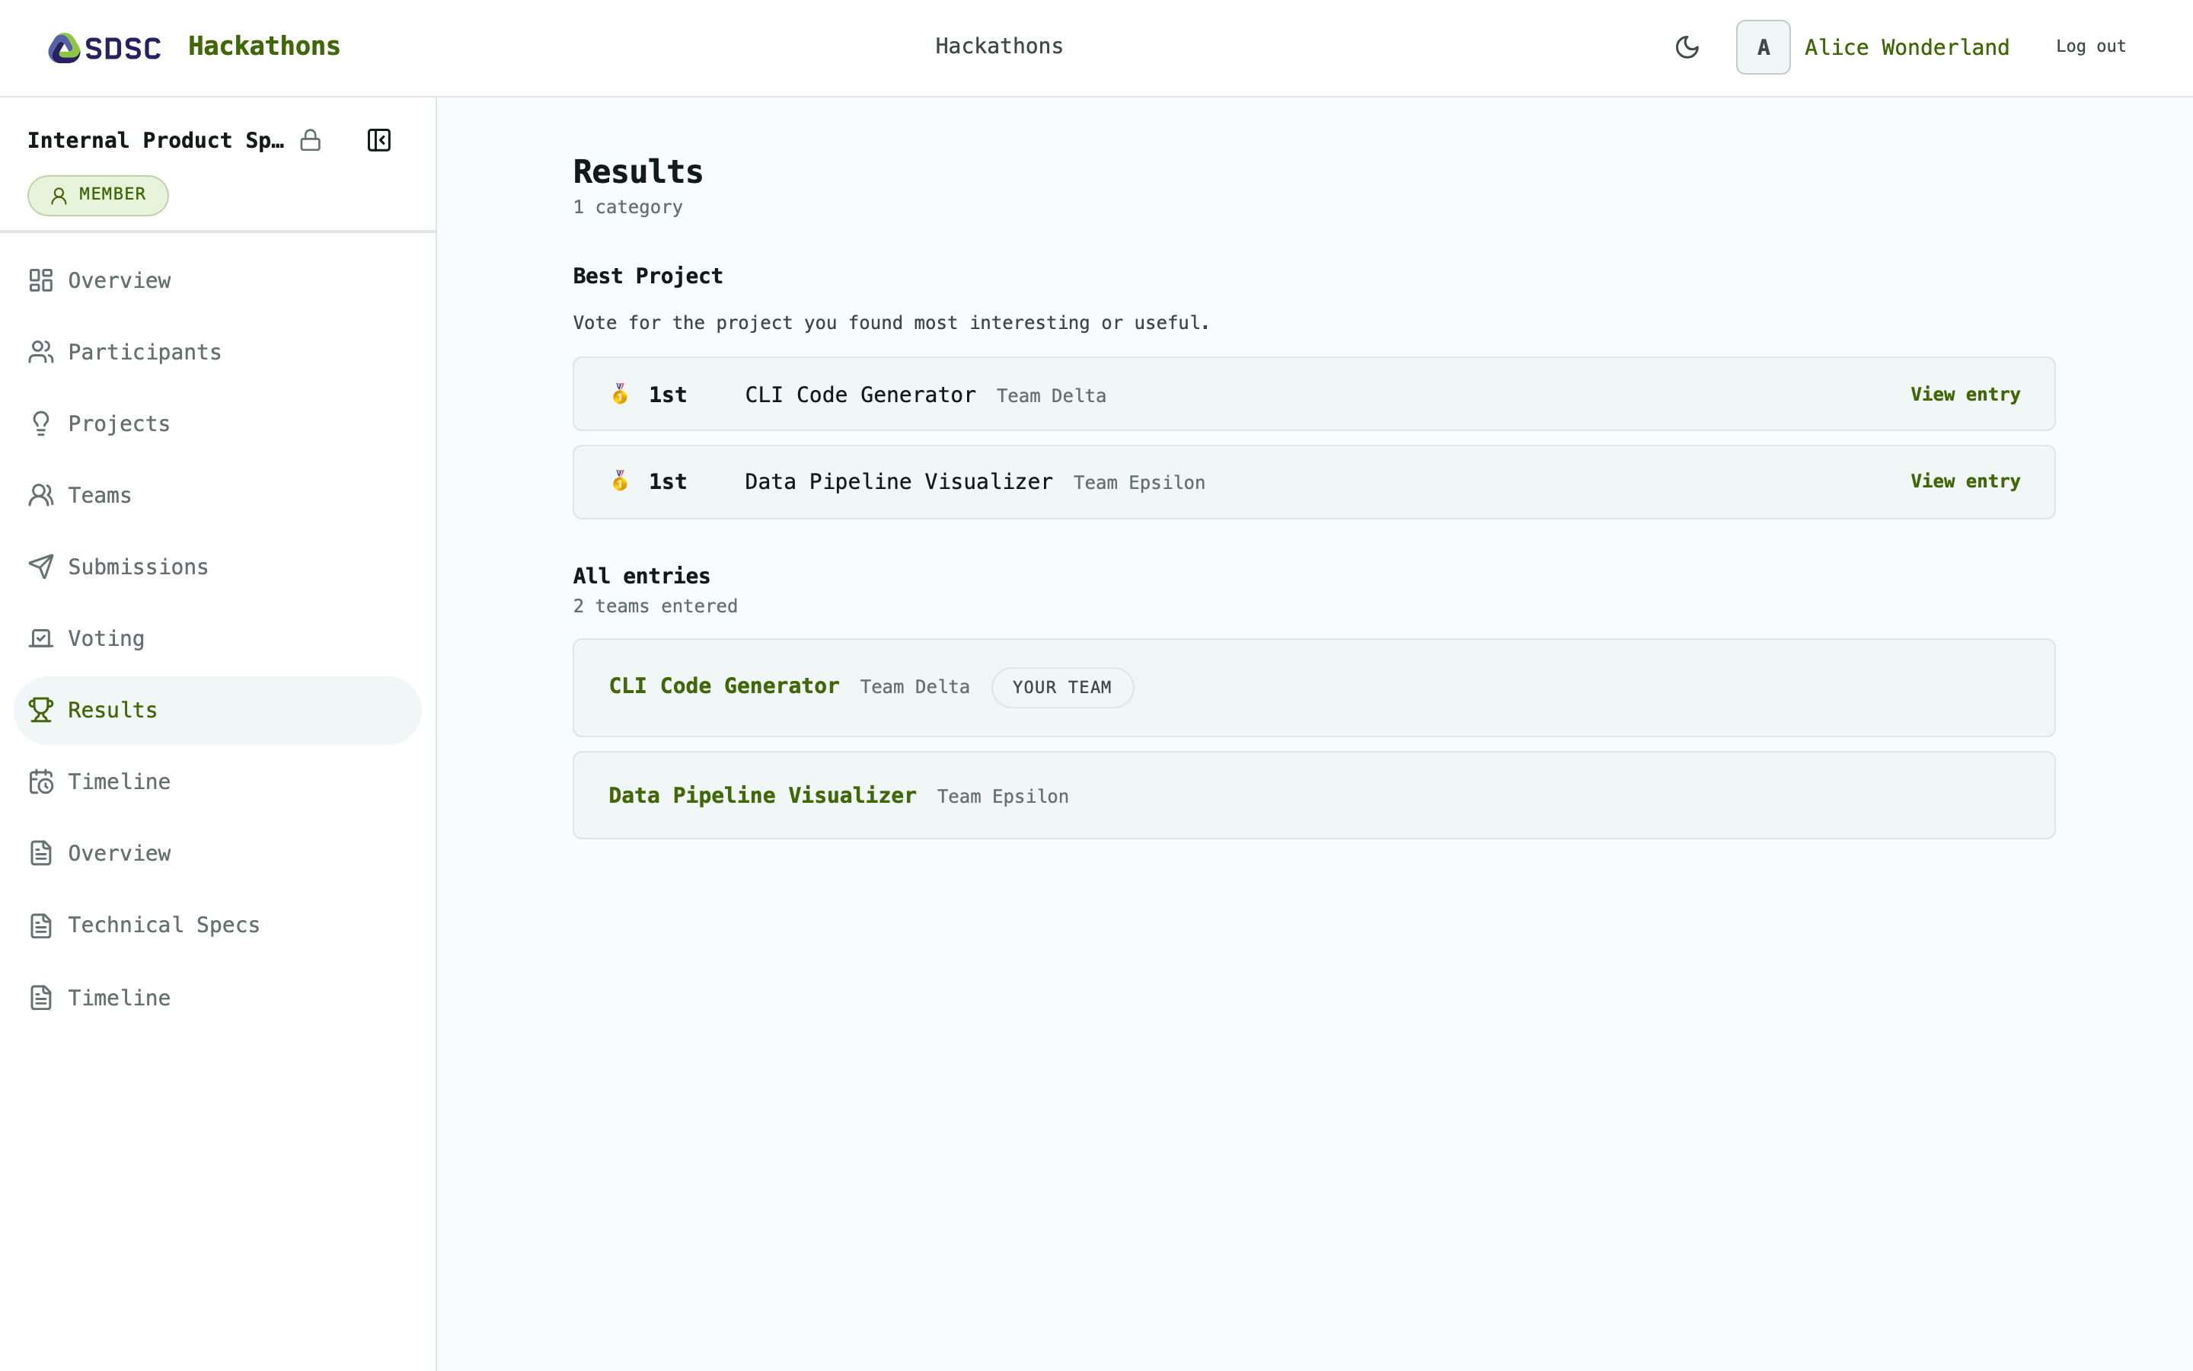Click medal icon on Data Pipeline Visualizer row

[x=620, y=481]
